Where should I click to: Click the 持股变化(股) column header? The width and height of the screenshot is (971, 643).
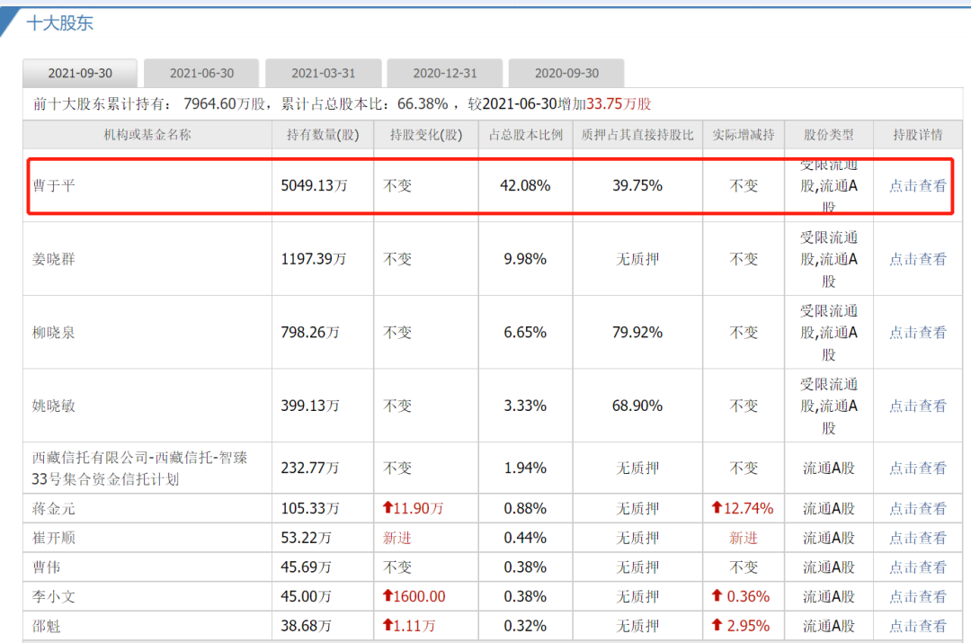(x=426, y=135)
